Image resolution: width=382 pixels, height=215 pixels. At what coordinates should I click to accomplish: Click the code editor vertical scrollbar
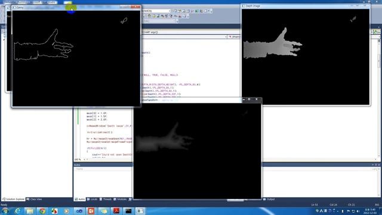click(x=379, y=97)
